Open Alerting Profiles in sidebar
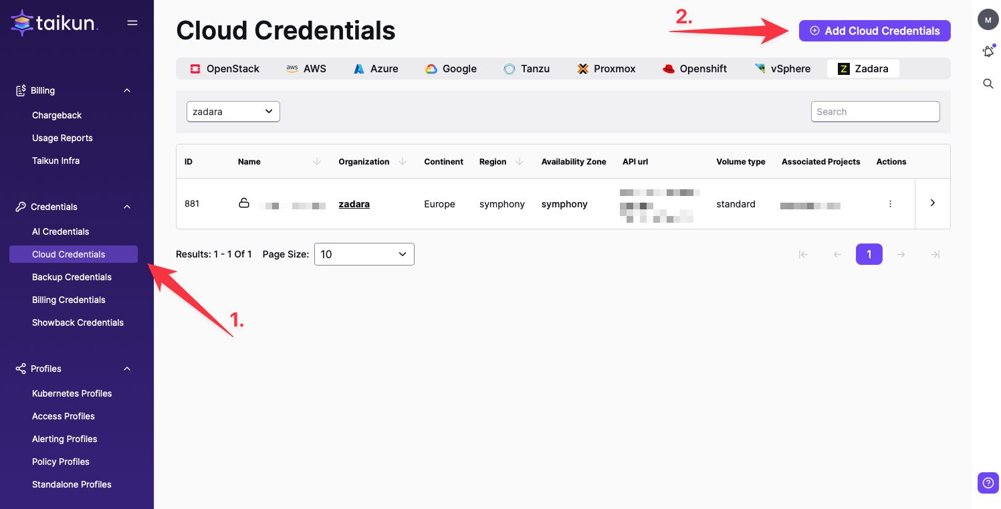 [64, 439]
